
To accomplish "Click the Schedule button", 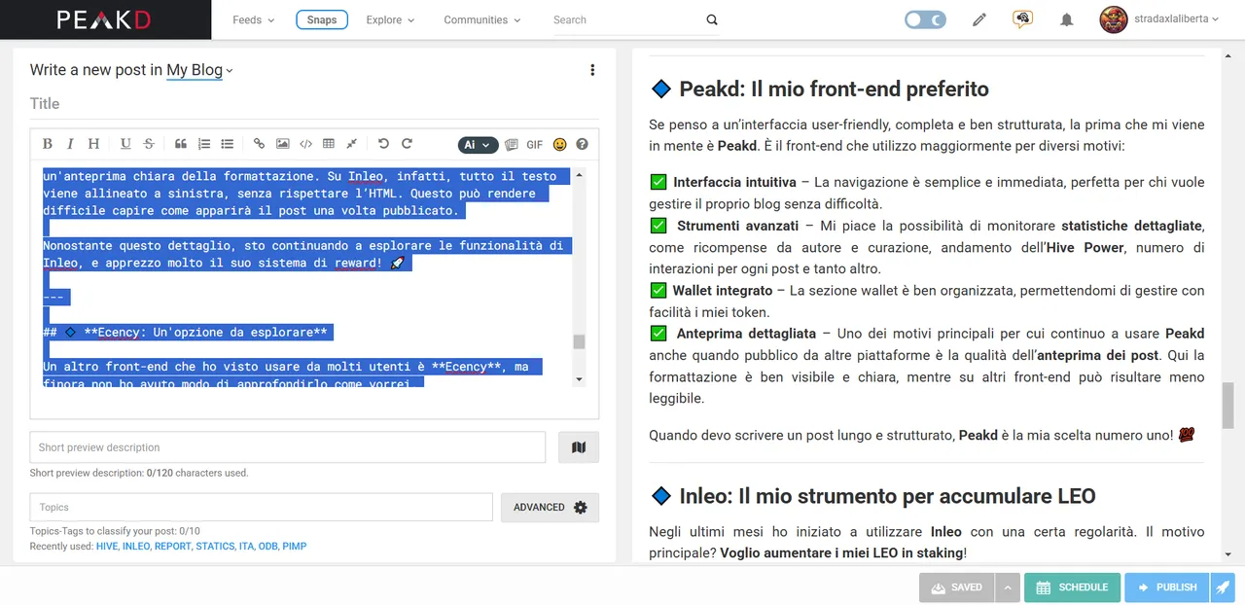I will coord(1072,587).
